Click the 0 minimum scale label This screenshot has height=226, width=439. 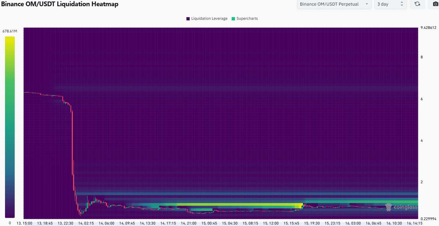(x=10, y=223)
